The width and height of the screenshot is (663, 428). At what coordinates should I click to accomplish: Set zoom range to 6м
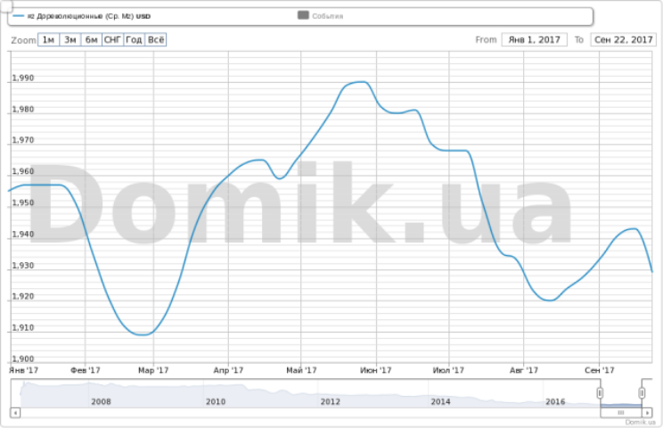(x=91, y=40)
